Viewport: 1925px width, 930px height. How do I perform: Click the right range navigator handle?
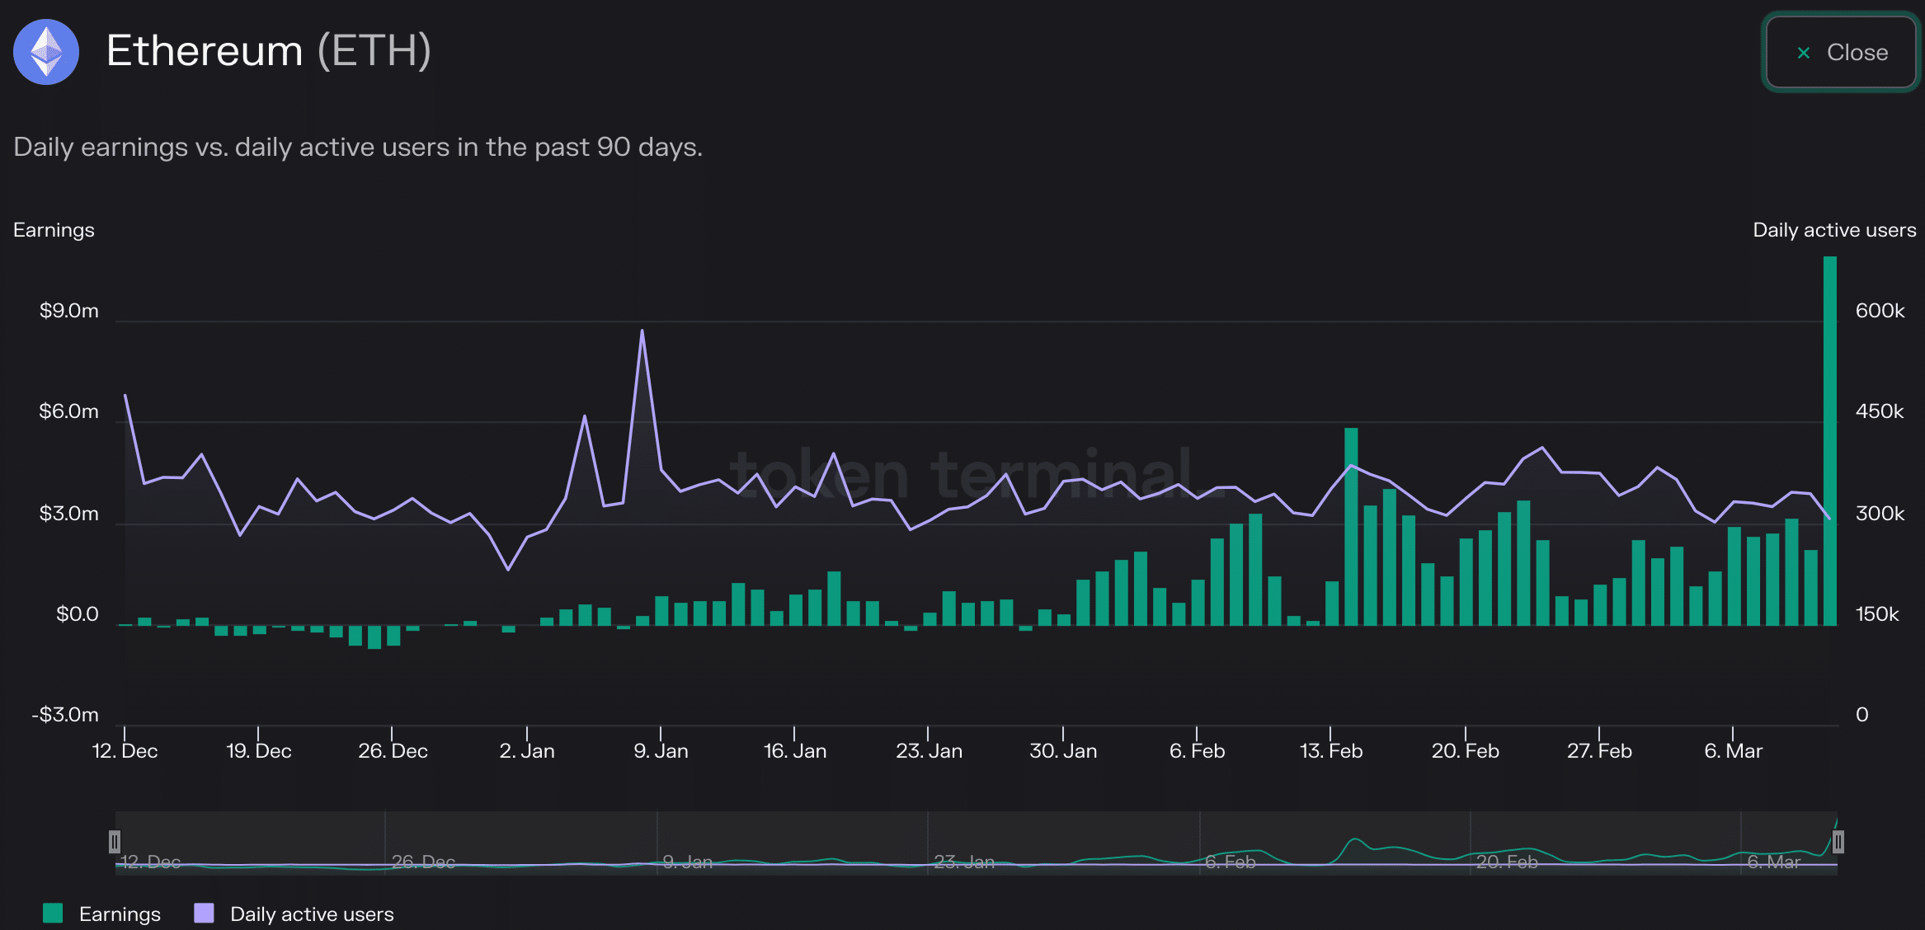point(1838,842)
